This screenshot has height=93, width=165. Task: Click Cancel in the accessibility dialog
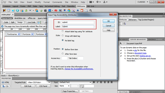109,26
